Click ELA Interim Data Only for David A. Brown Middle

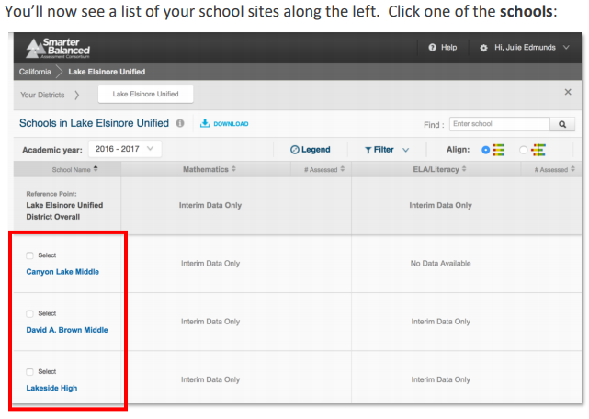click(441, 322)
